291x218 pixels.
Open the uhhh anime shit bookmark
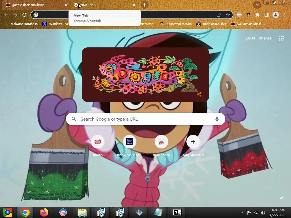(x=211, y=24)
